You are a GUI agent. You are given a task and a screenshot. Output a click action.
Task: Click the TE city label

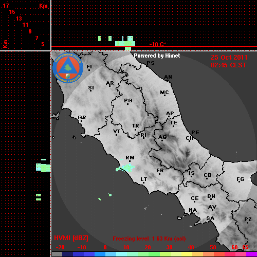(174, 123)
